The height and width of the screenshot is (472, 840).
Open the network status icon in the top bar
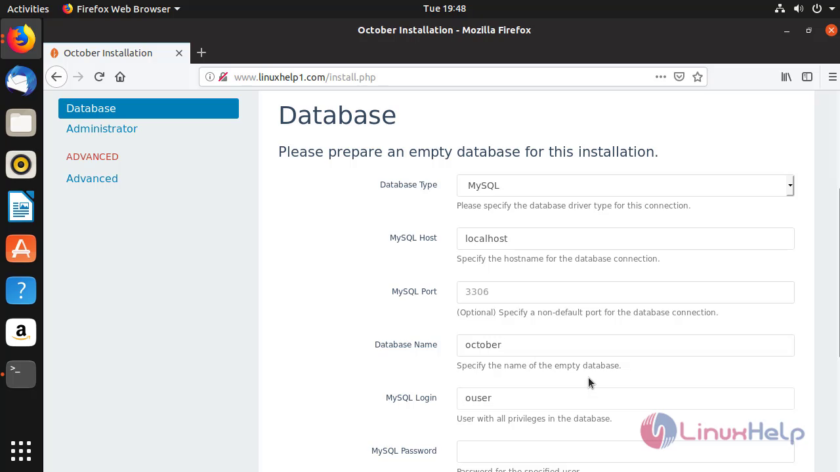click(780, 9)
